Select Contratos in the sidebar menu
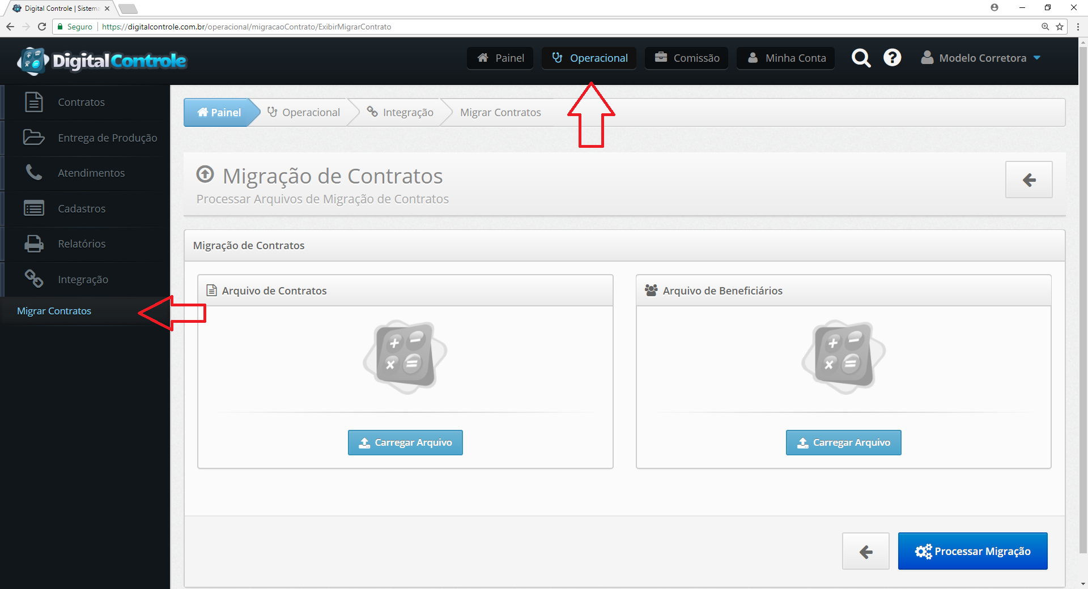1088x589 pixels. [x=85, y=103]
